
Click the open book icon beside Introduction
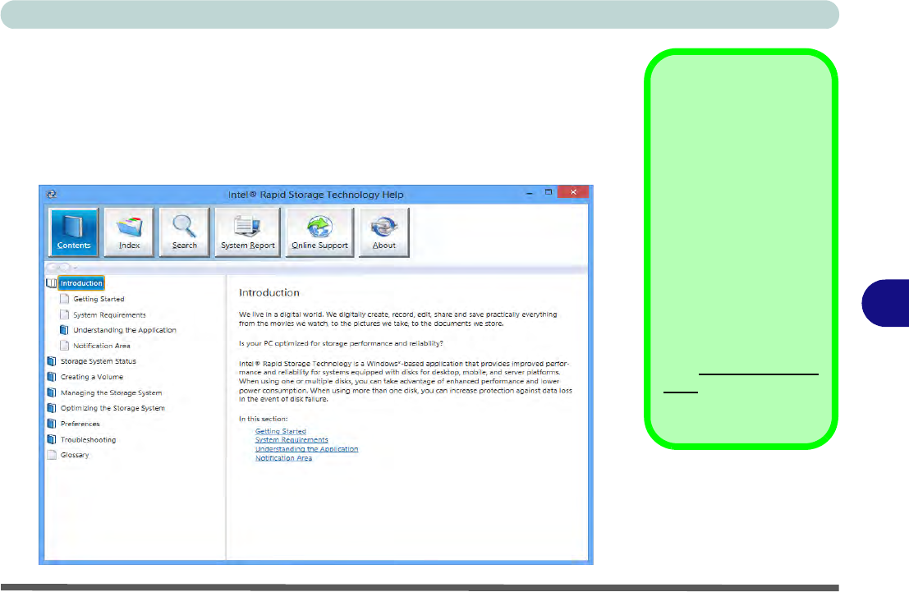pos(52,283)
